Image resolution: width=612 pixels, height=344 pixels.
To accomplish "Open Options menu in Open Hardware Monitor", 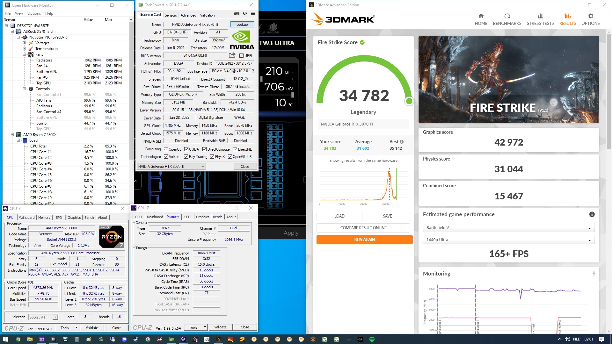I will pyautogui.click(x=34, y=13).
